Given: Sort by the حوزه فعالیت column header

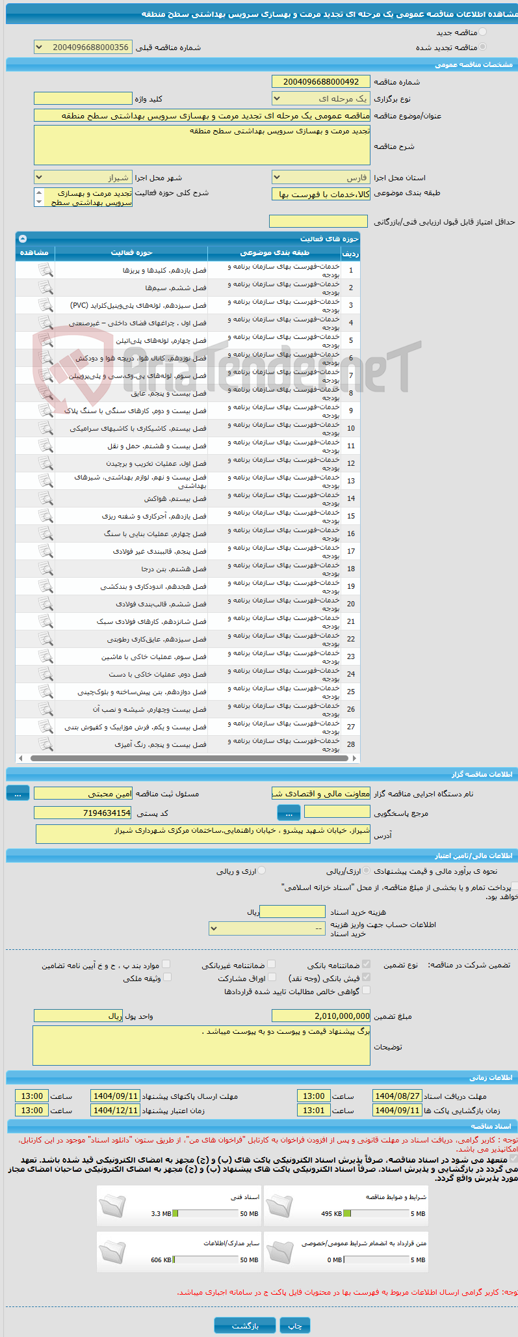Looking at the screenshot, I should tap(131, 252).
